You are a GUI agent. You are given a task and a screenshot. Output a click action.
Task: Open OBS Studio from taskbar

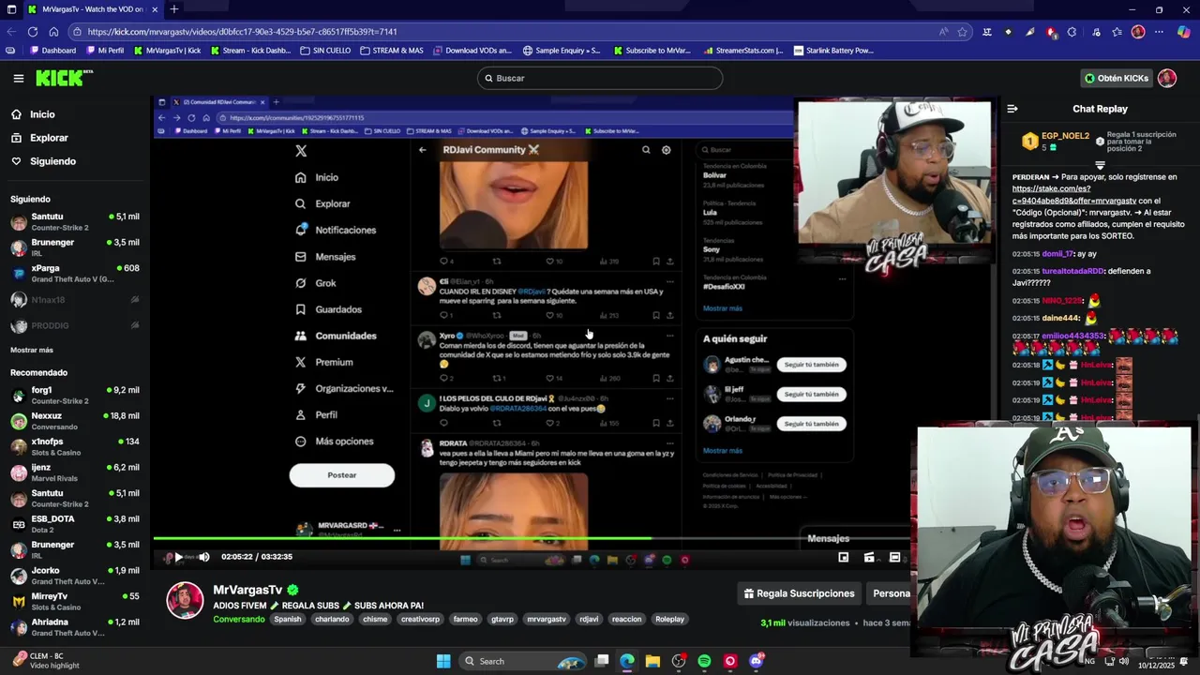pos(679,661)
